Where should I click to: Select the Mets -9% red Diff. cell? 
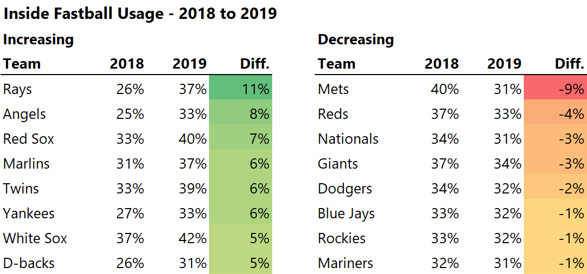[555, 89]
